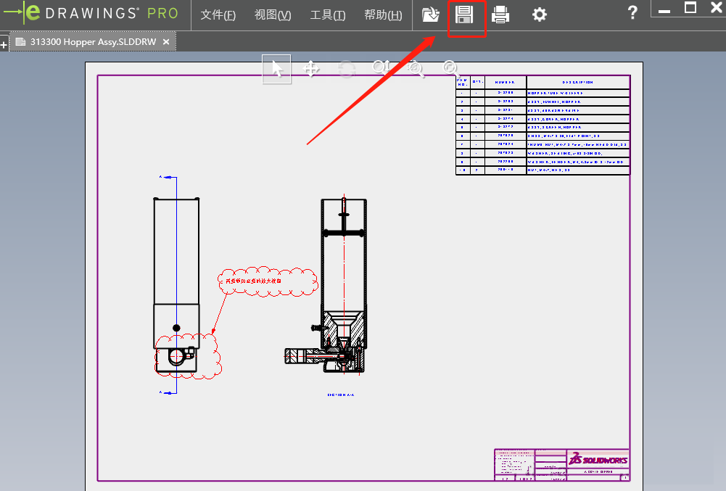Choose the Pan move tool
This screenshot has height=491, width=726.
click(311, 69)
